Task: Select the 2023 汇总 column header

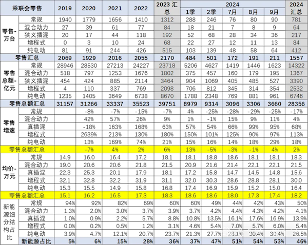Action: click(167, 8)
